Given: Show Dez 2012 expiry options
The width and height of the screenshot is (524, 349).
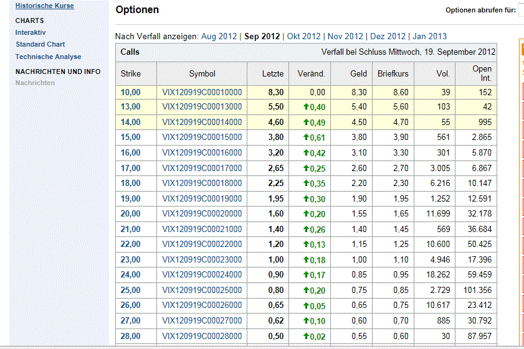Looking at the screenshot, I should pyautogui.click(x=388, y=36).
